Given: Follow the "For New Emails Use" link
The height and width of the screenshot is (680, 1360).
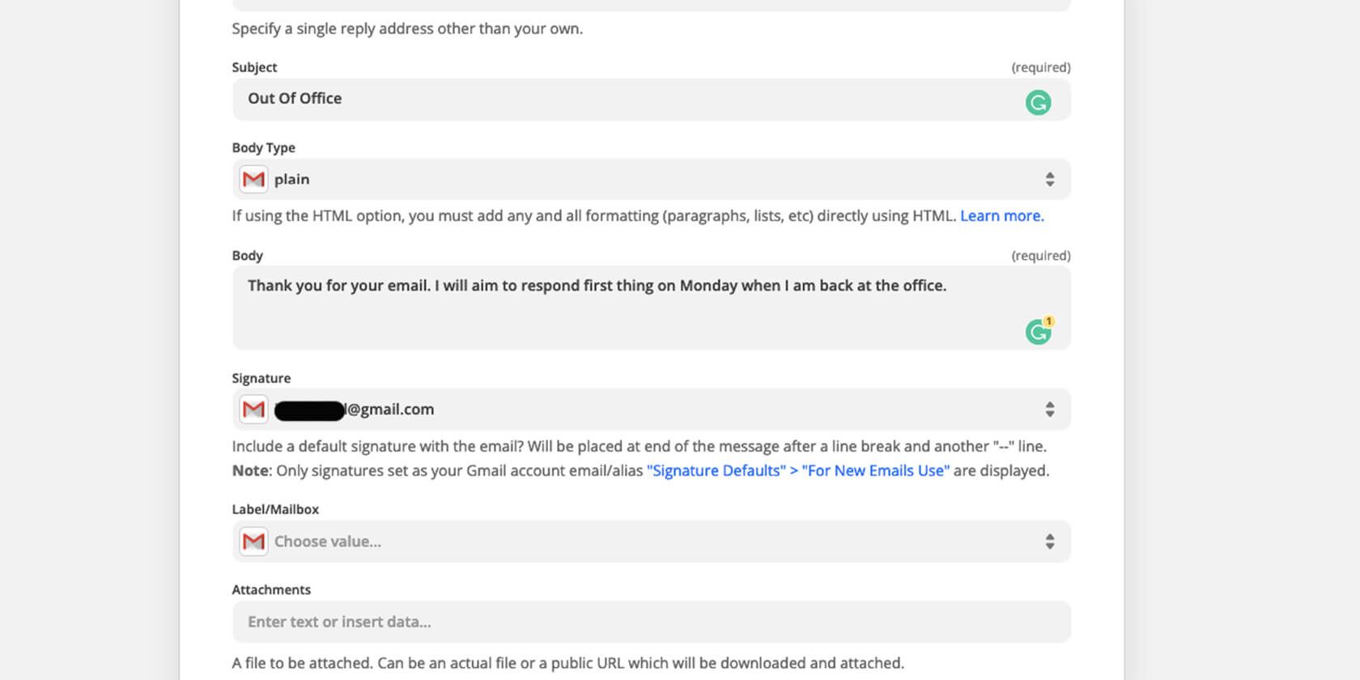Looking at the screenshot, I should pos(875,471).
